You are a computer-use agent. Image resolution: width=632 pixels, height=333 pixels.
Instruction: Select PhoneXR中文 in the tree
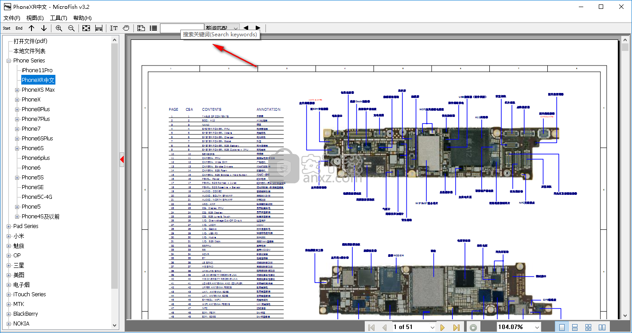38,80
